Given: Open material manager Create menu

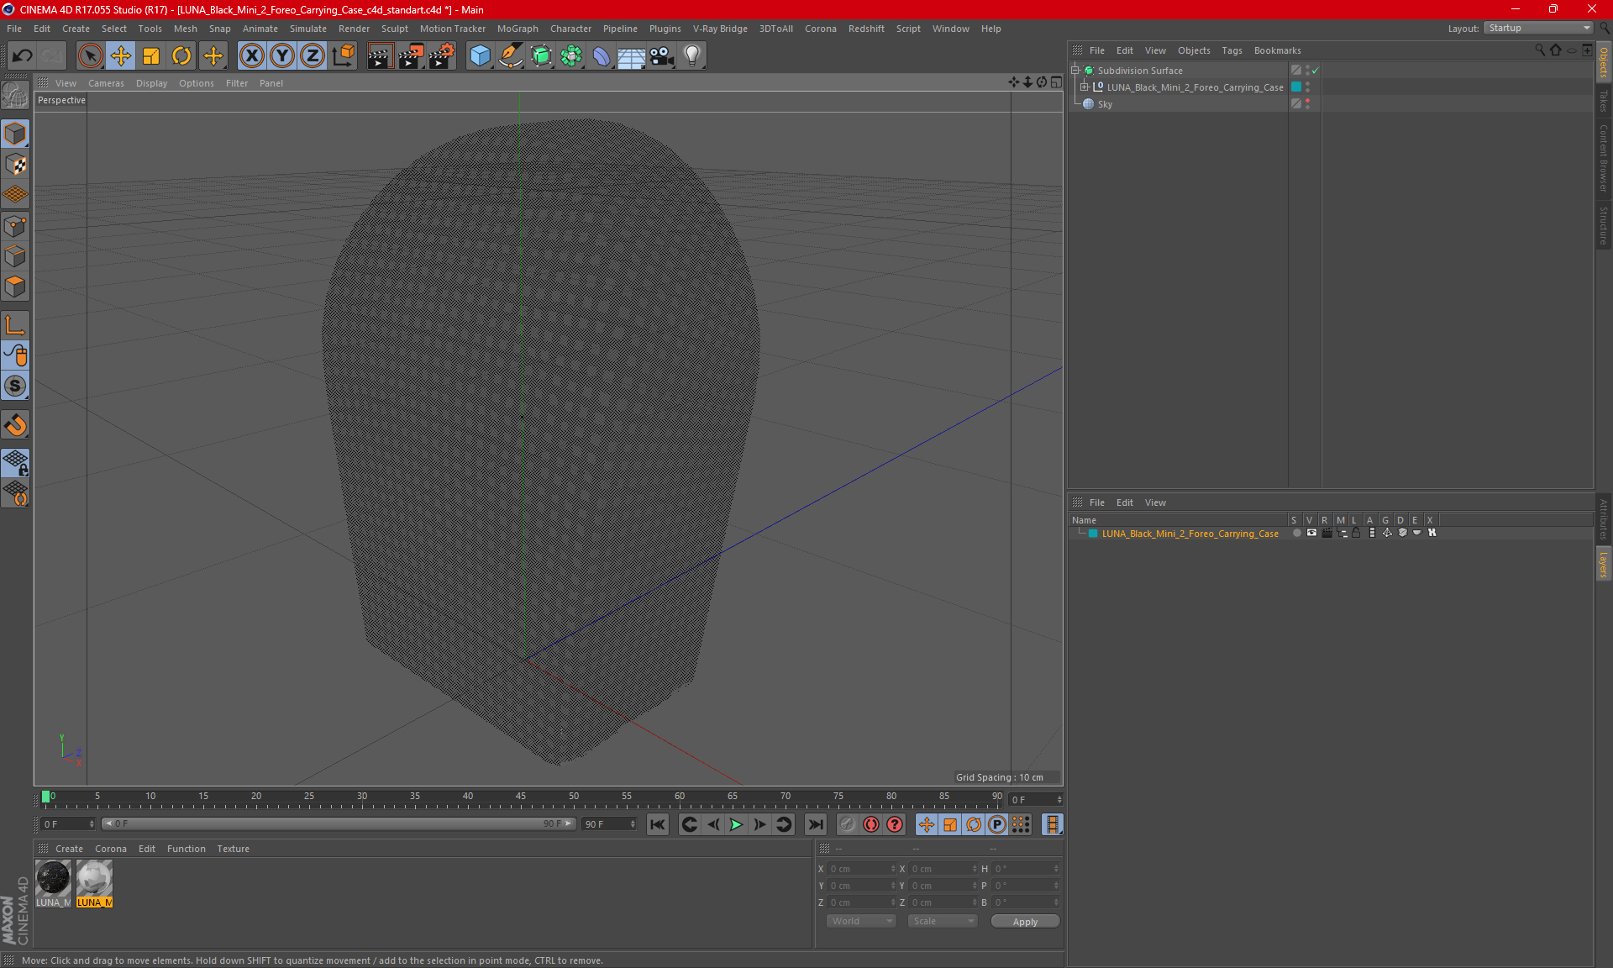Looking at the screenshot, I should pos(69,849).
